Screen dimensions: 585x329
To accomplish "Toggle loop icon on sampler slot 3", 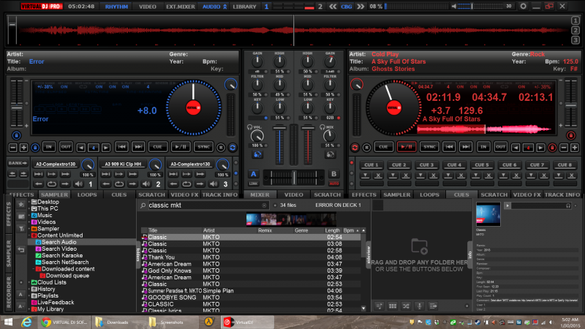I will point(186,184).
